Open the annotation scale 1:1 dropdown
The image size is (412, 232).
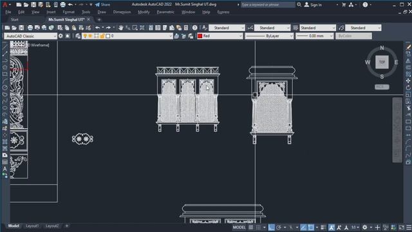tap(355, 227)
